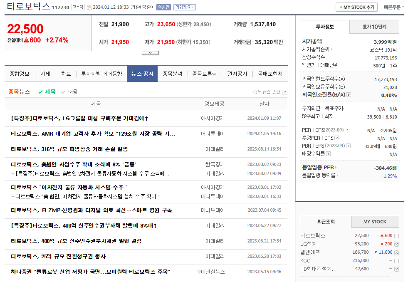This screenshot has width=408, height=282.
Task: Open 하나증권 article on 물류로봇 산업 저평가
Action: pyautogui.click(x=90, y=272)
